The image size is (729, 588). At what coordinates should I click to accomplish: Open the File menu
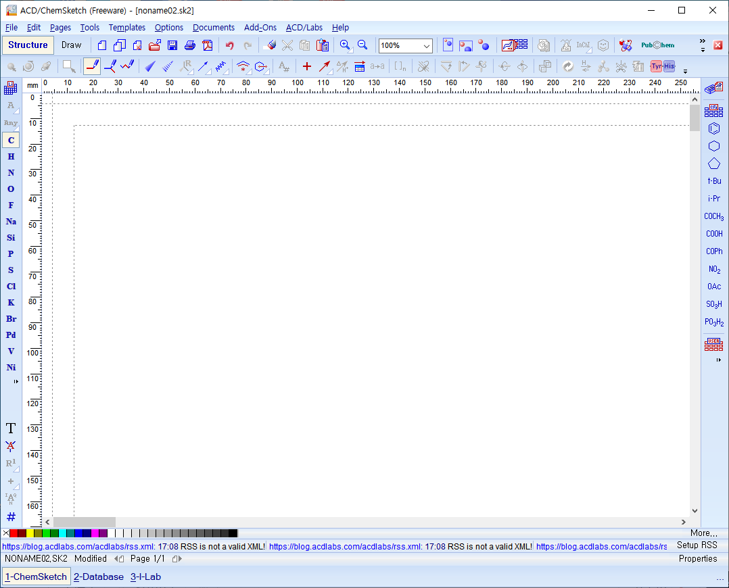point(11,28)
